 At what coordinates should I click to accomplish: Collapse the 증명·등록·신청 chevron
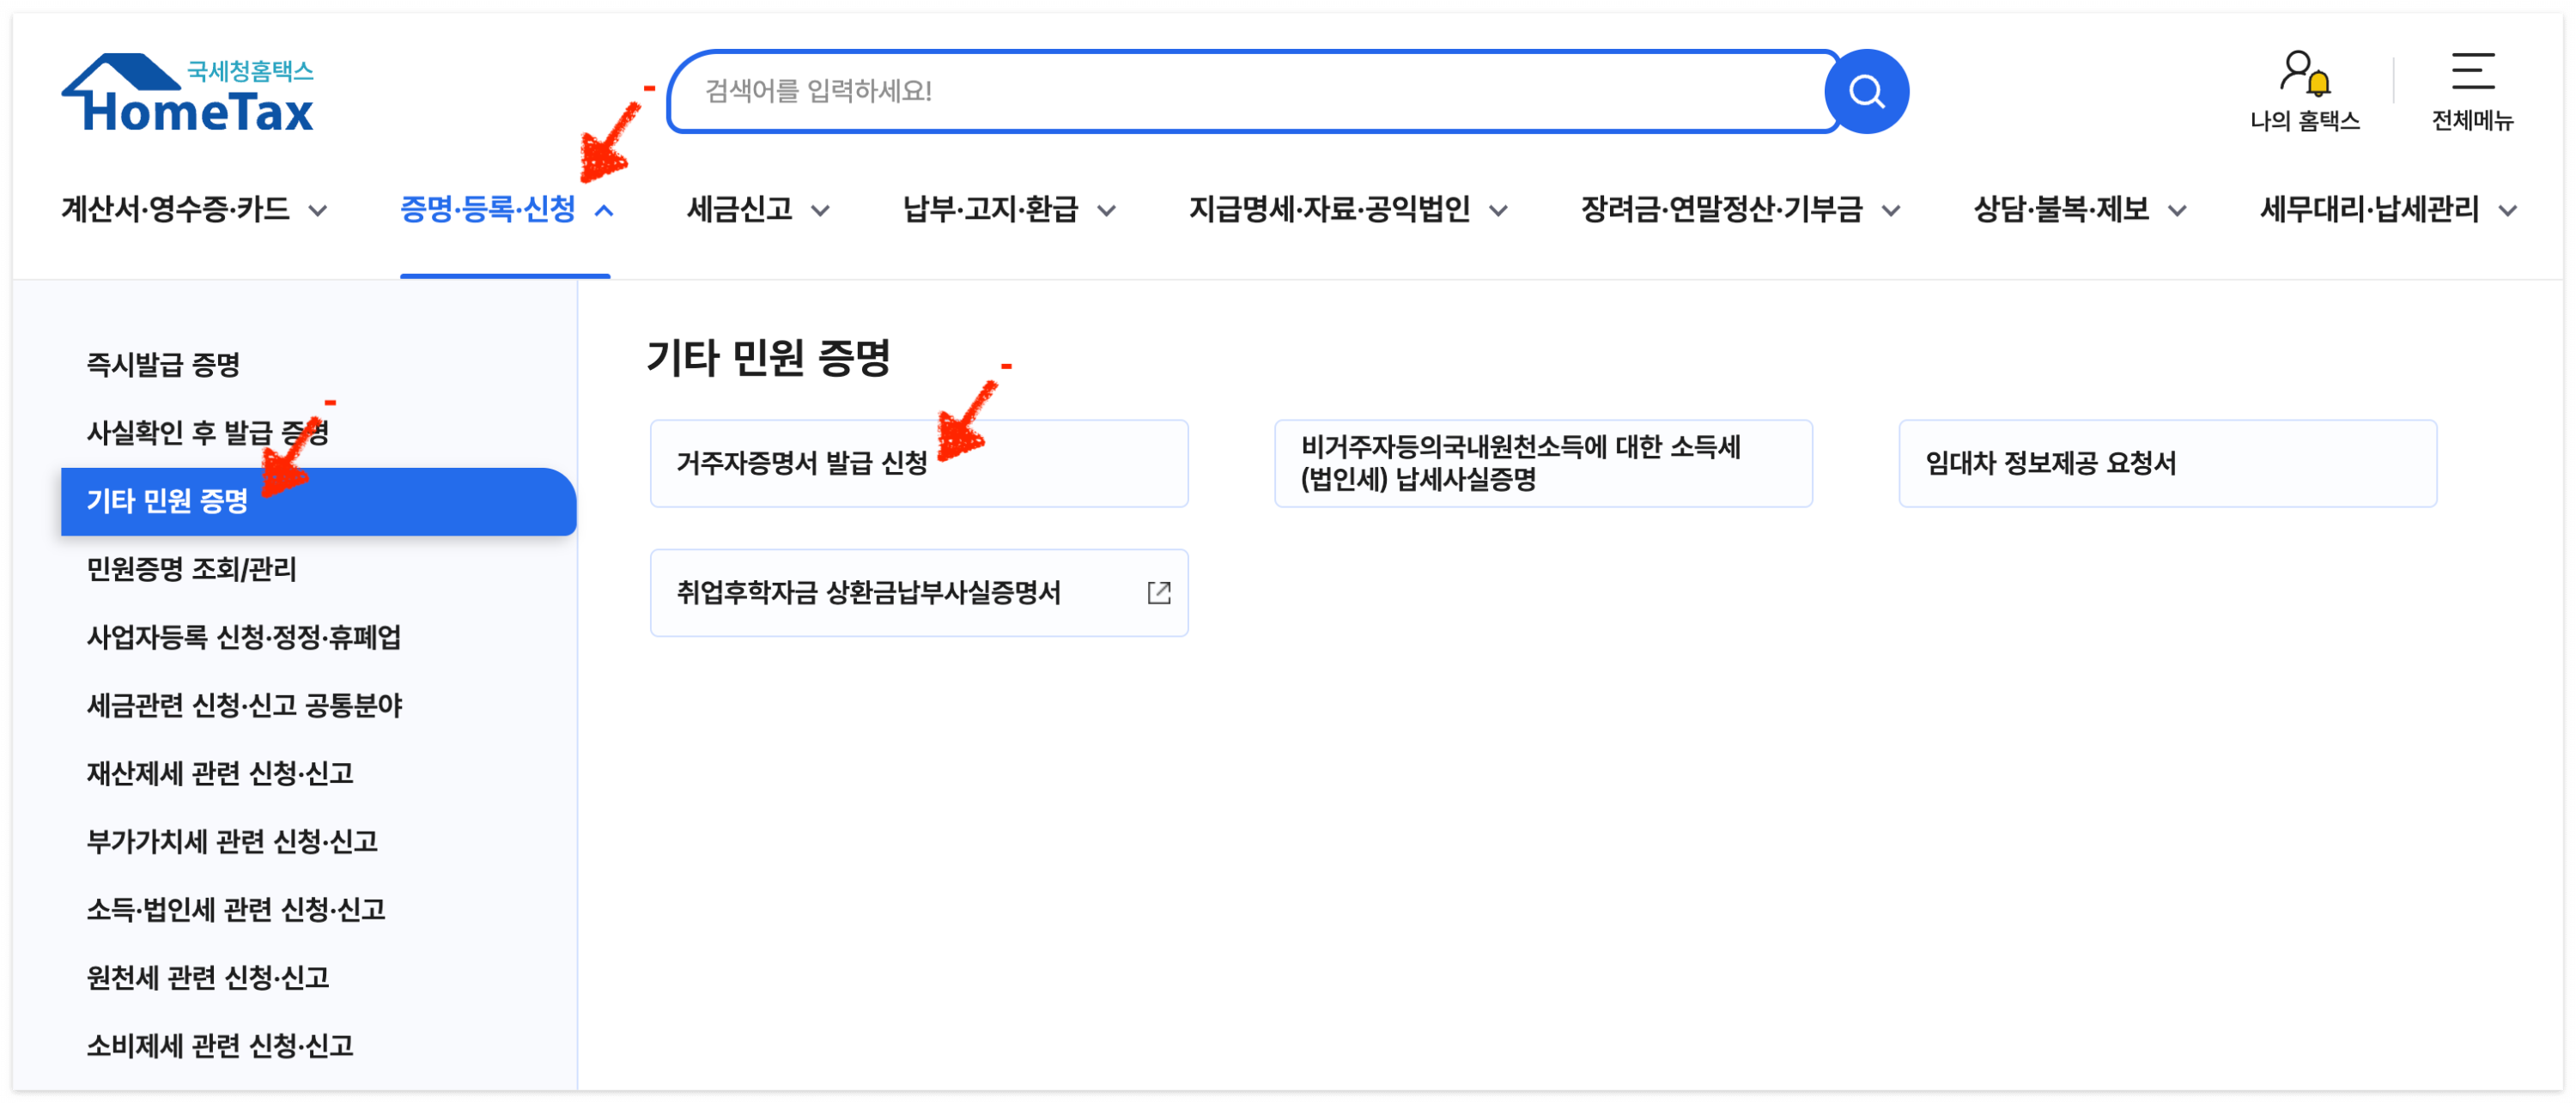coord(604,211)
